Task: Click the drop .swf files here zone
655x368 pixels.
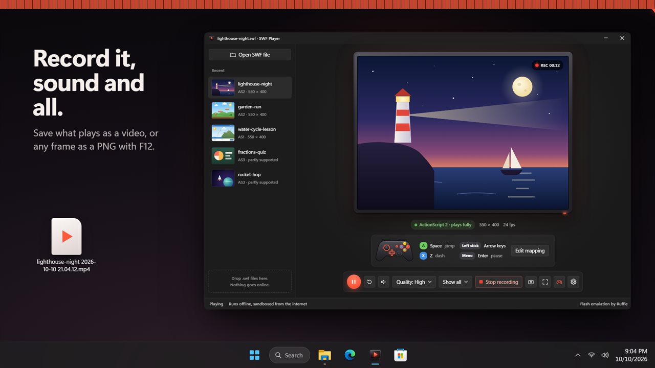Action: click(x=250, y=281)
